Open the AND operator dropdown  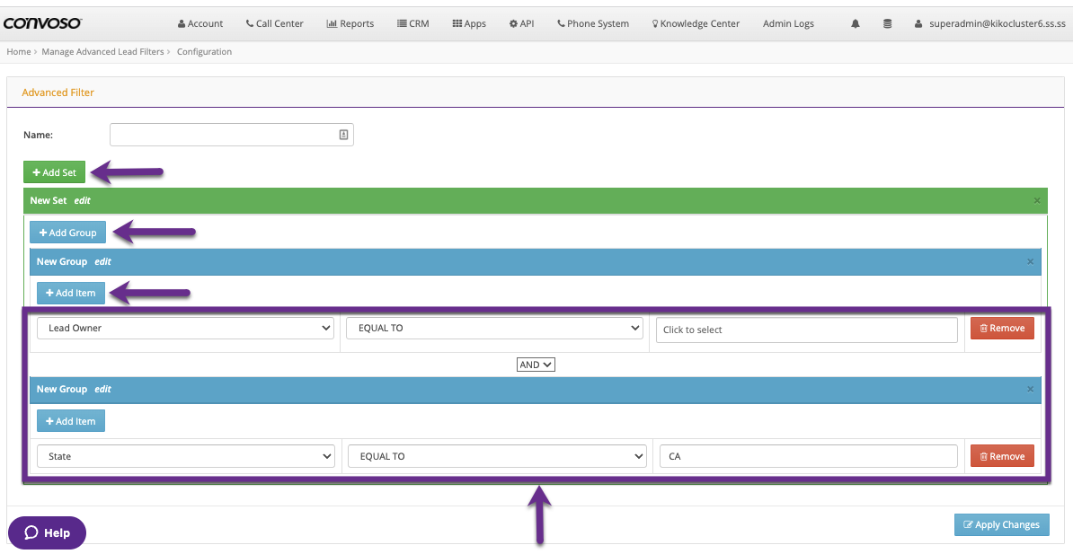tap(536, 365)
